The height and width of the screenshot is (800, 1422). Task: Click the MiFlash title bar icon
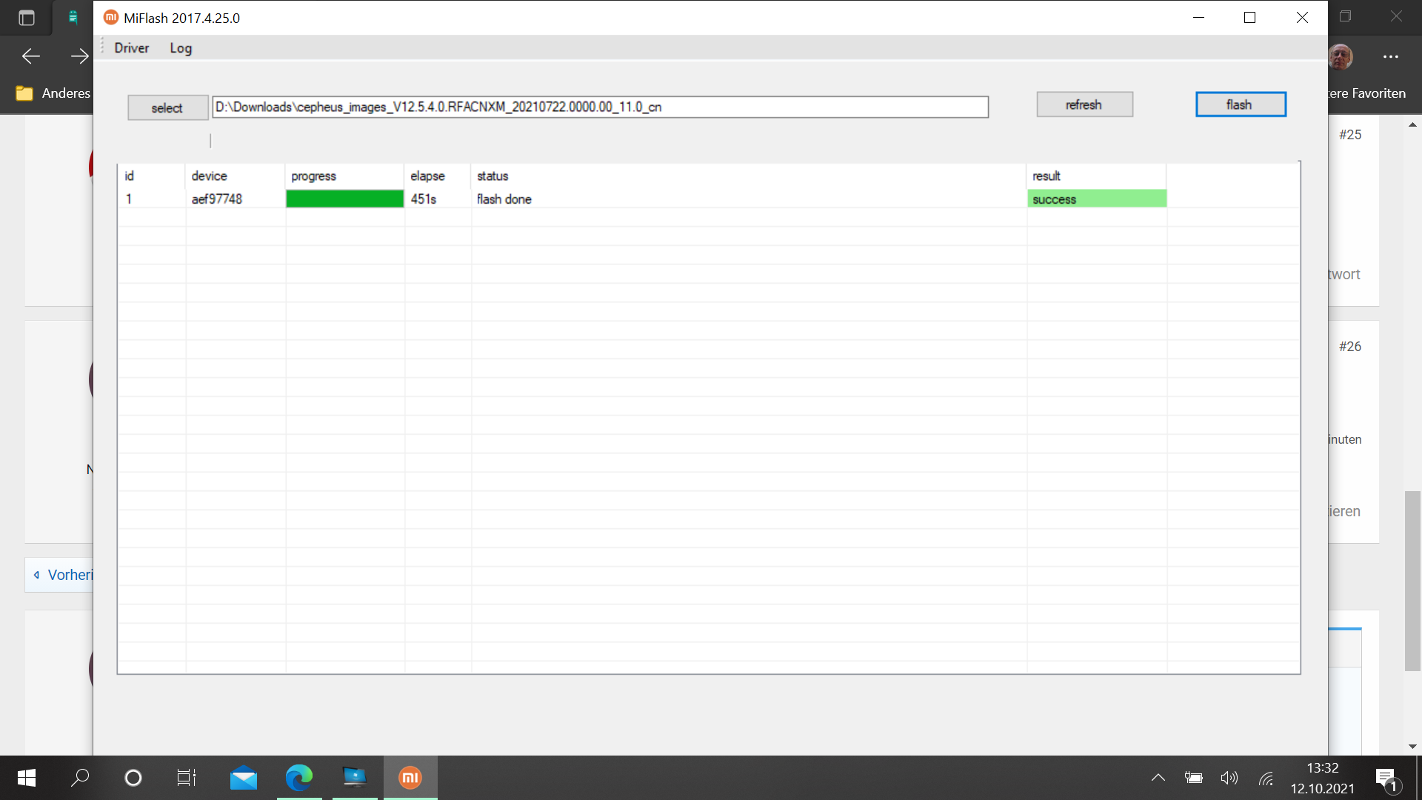coord(111,17)
